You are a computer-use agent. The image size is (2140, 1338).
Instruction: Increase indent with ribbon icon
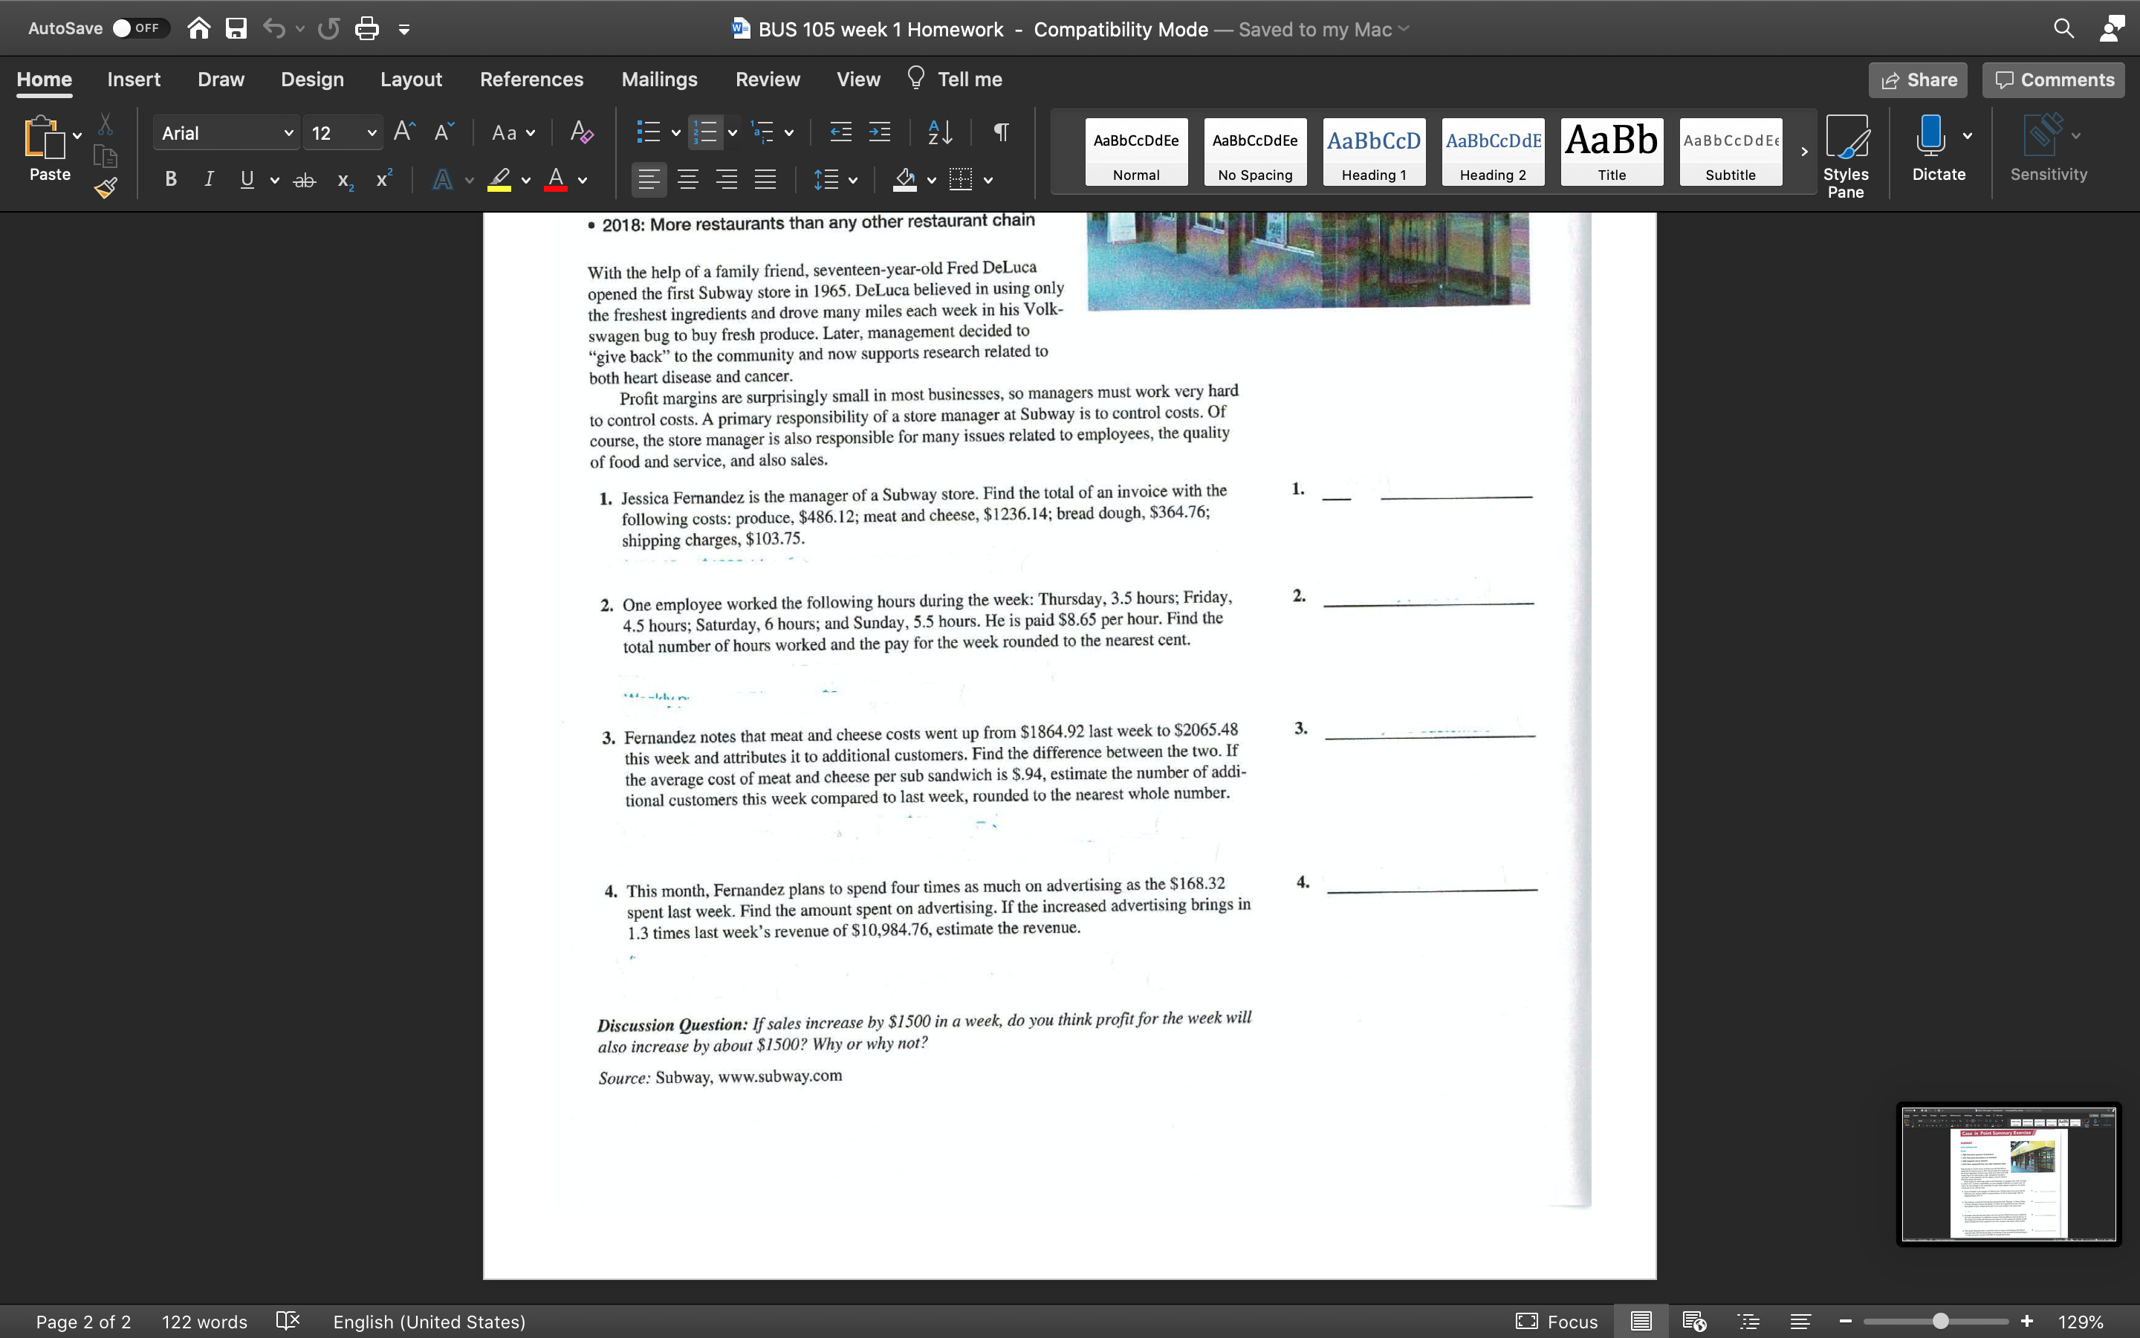click(879, 133)
